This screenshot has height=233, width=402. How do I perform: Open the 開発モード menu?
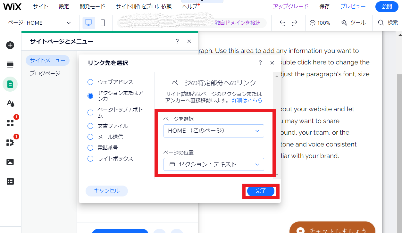tap(93, 6)
